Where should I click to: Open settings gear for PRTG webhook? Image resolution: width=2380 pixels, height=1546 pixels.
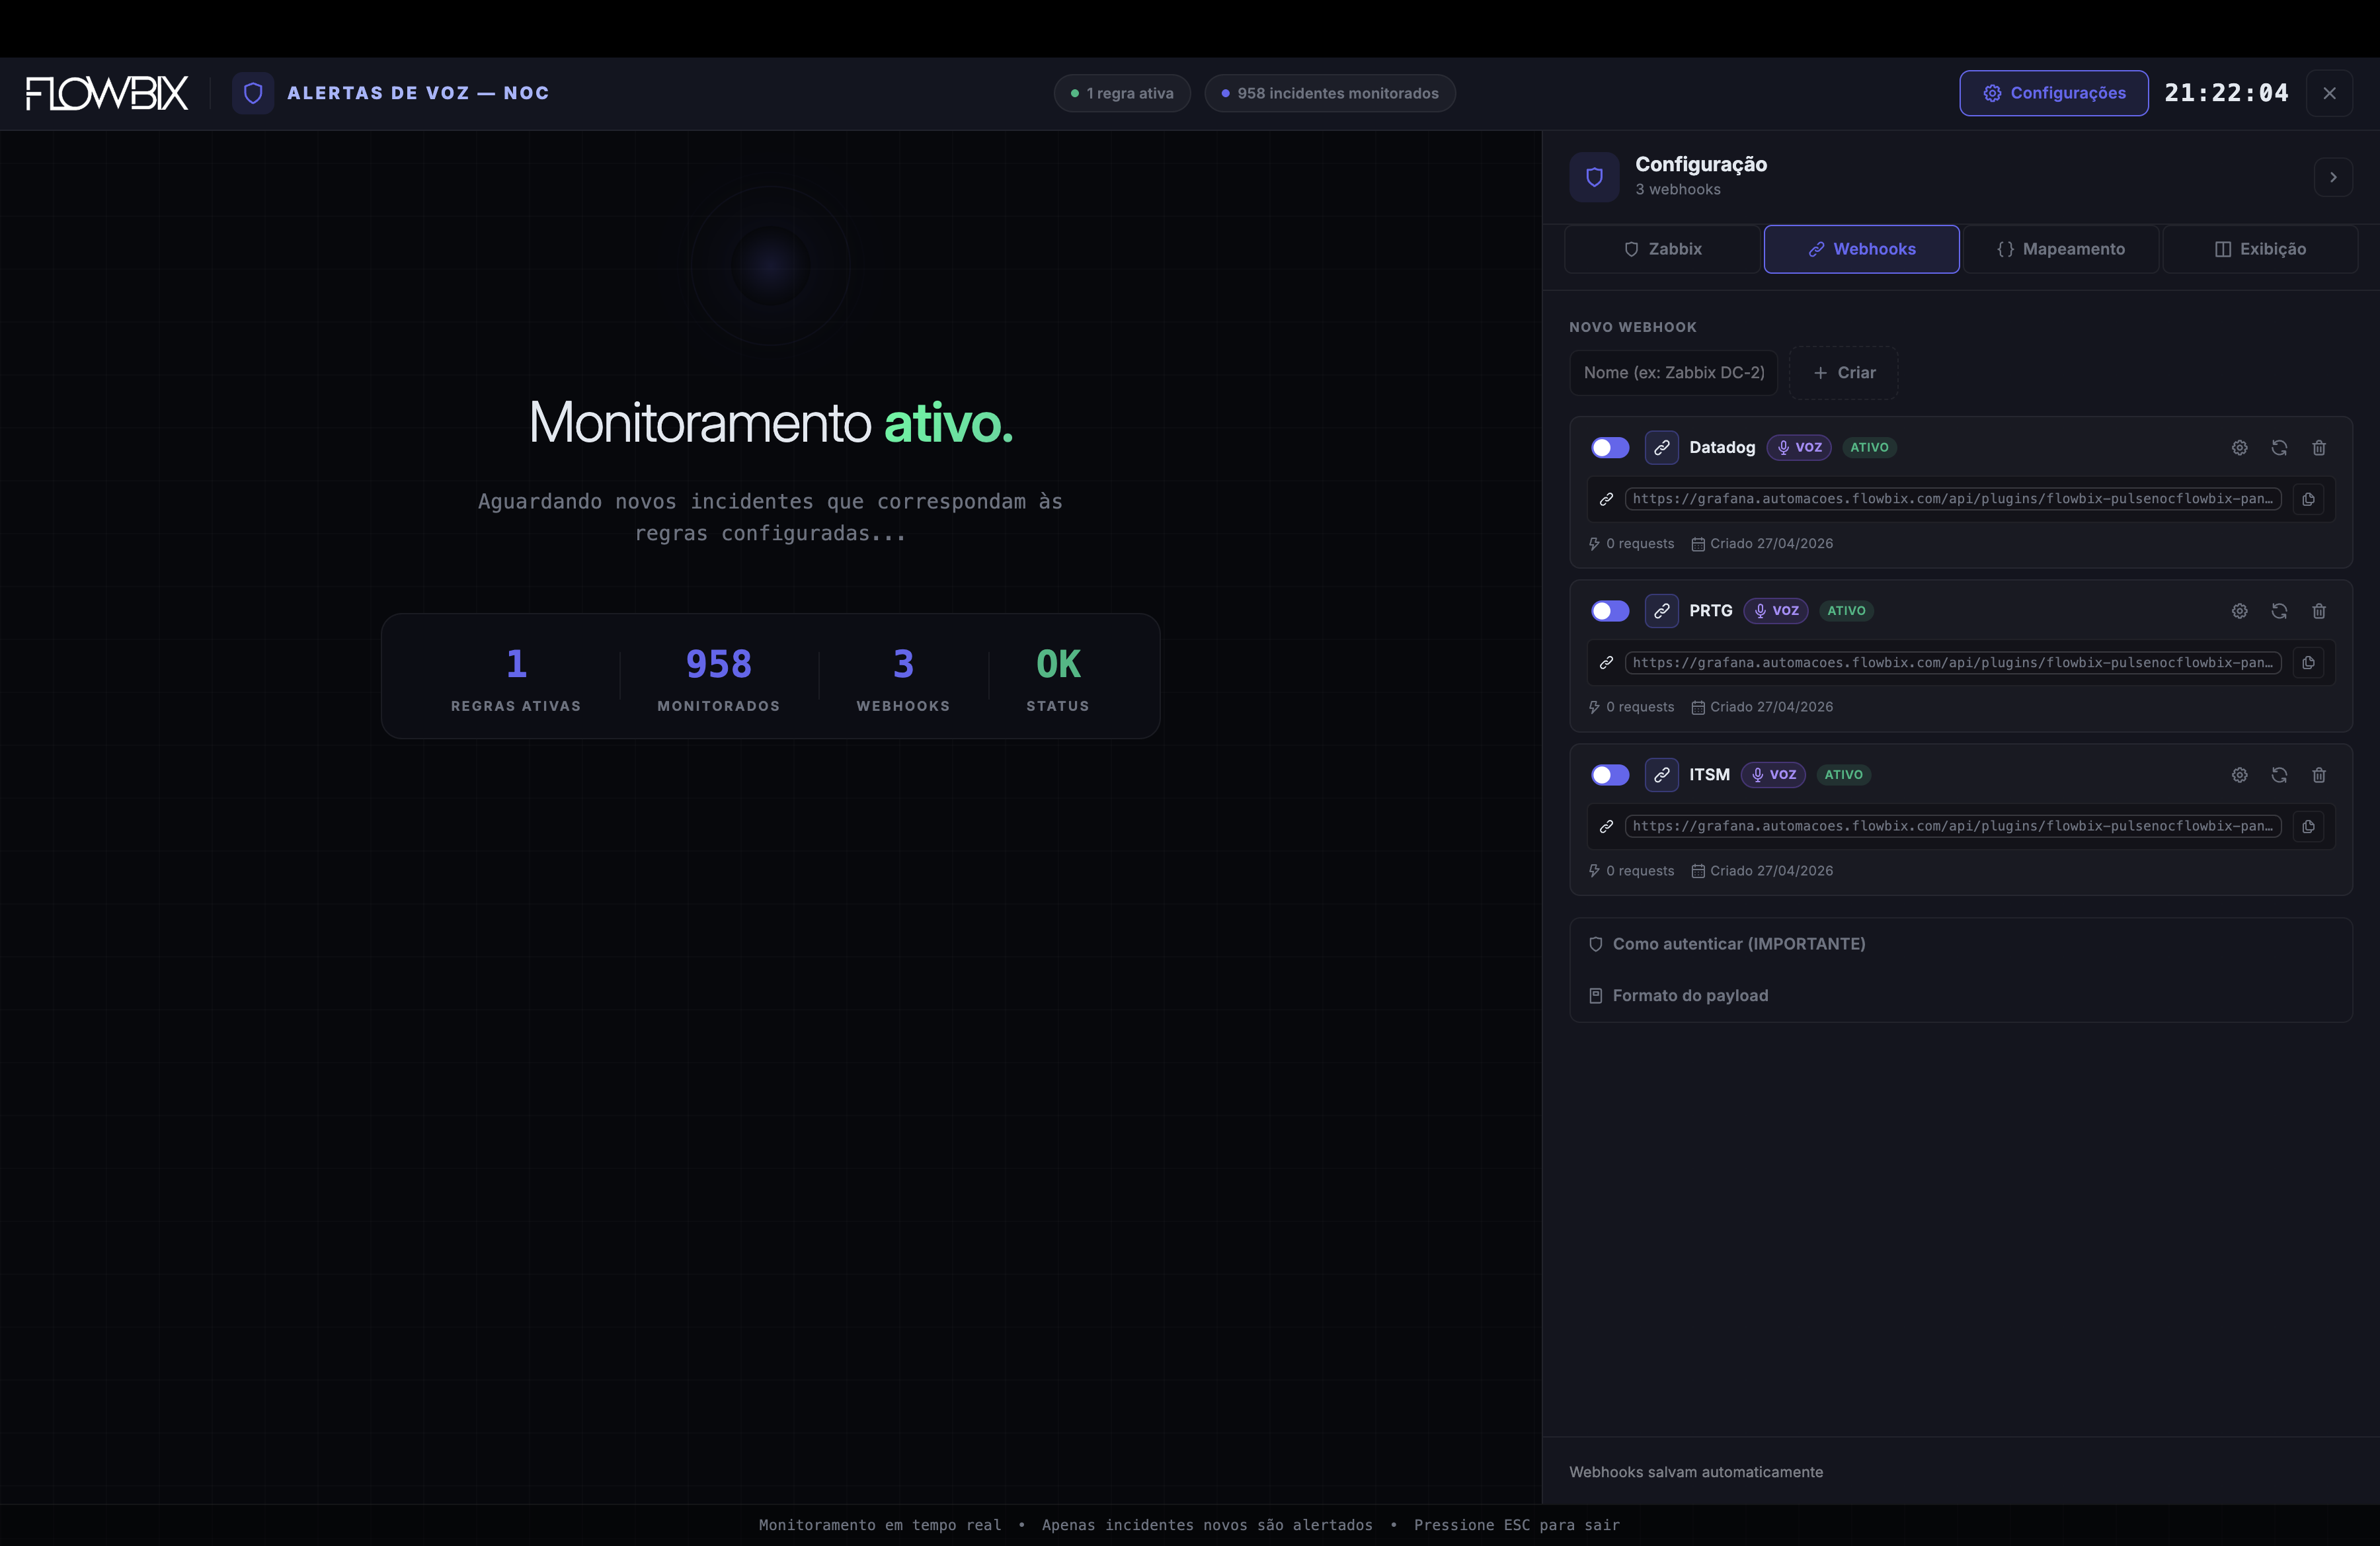[x=2239, y=611]
